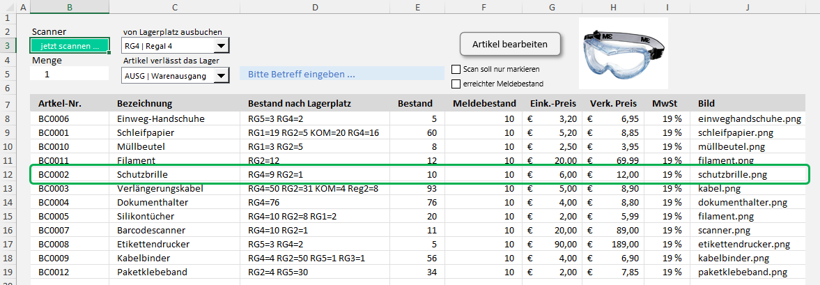Click the safety goggles product image
Image resolution: width=820 pixels, height=285 pixels.
pos(623,43)
